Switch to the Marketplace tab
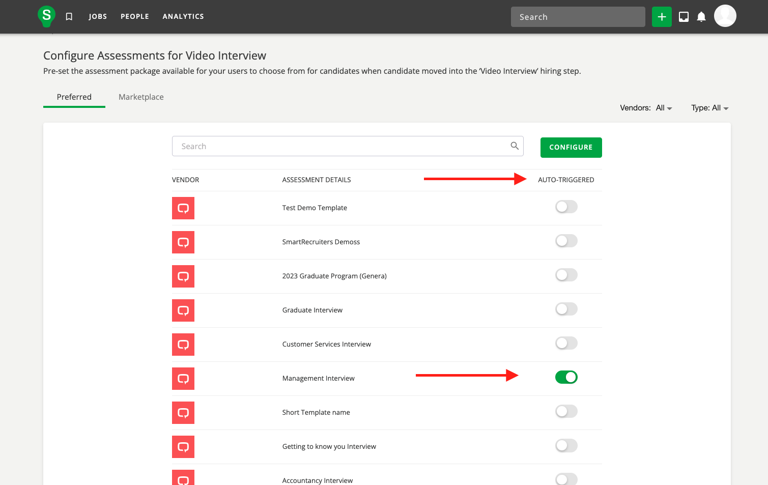 [x=141, y=97]
